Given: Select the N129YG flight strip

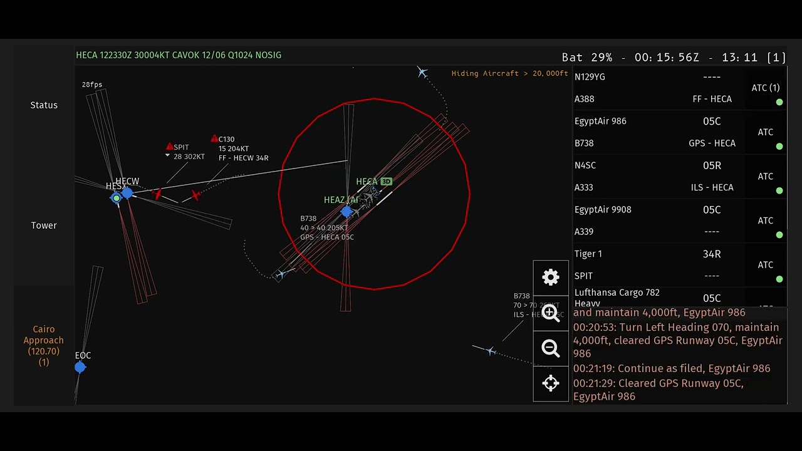Looking at the screenshot, I should point(680,88).
